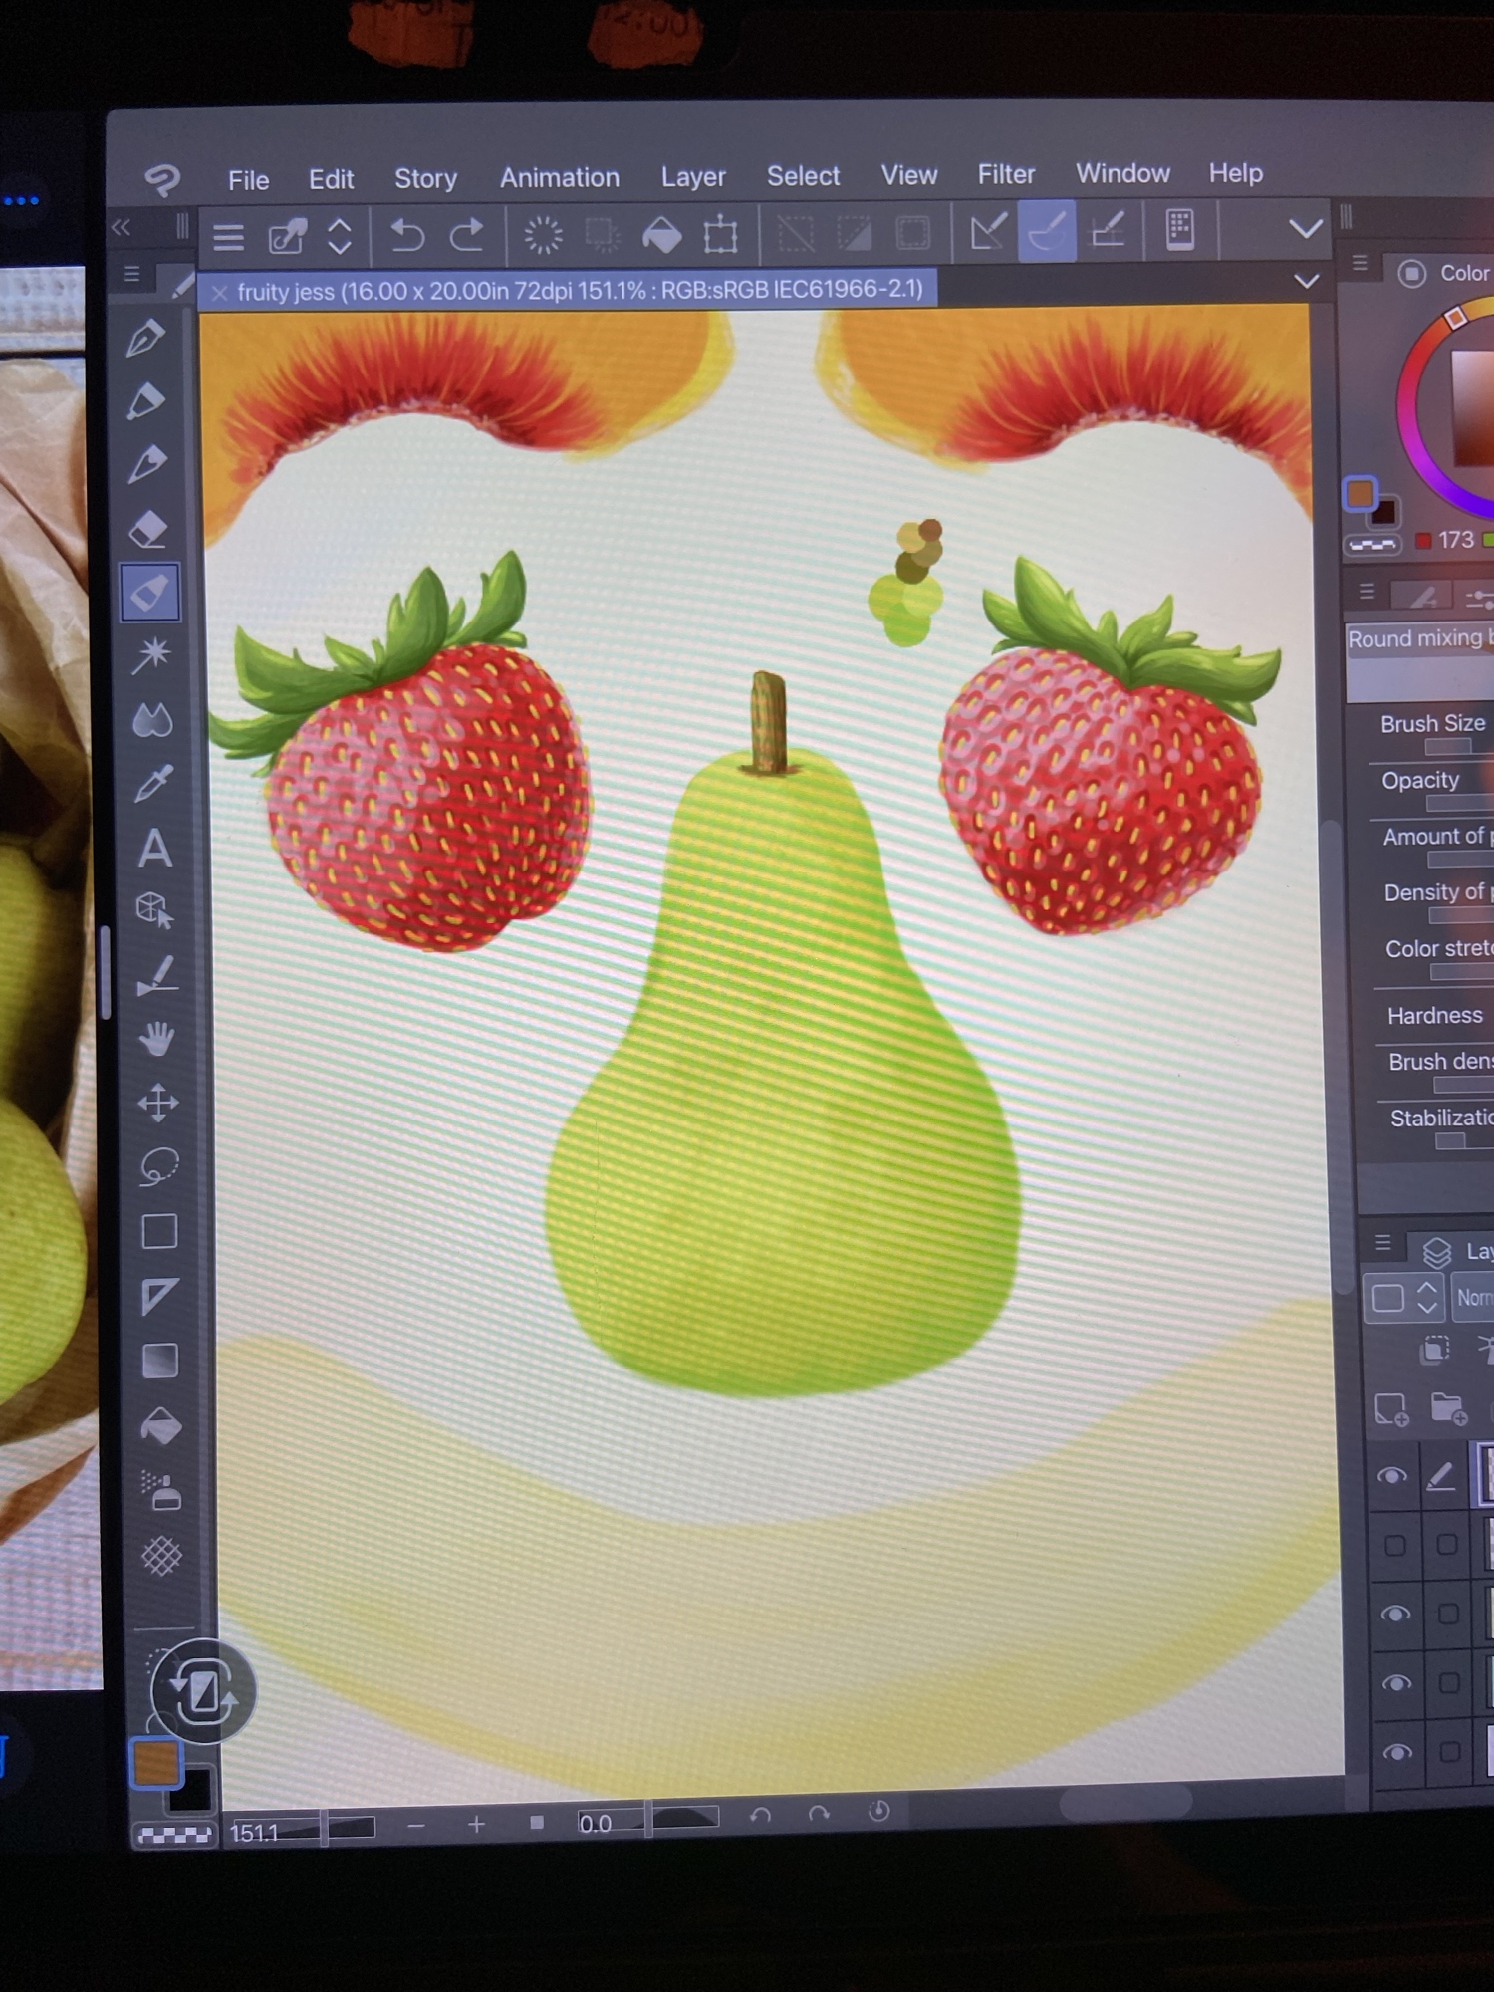Open the Filter menu
The height and width of the screenshot is (1992, 1494).
1006,175
